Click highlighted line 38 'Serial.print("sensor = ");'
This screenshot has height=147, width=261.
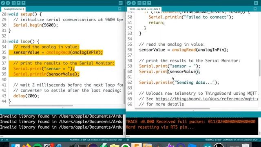click(44, 69)
